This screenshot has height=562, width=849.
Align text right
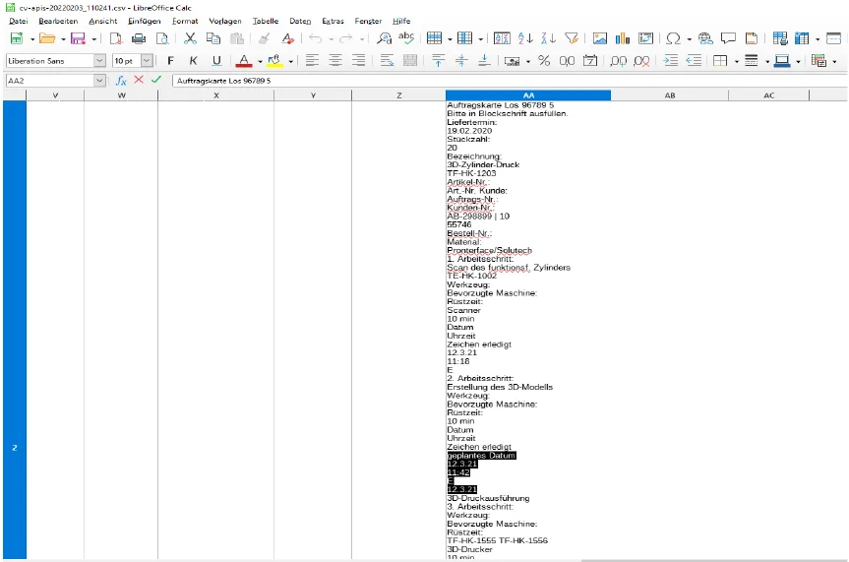pyautogui.click(x=358, y=61)
